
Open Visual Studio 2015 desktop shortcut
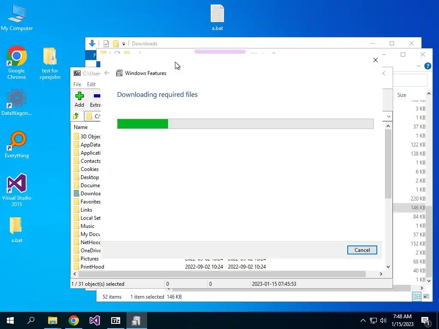pos(17,190)
